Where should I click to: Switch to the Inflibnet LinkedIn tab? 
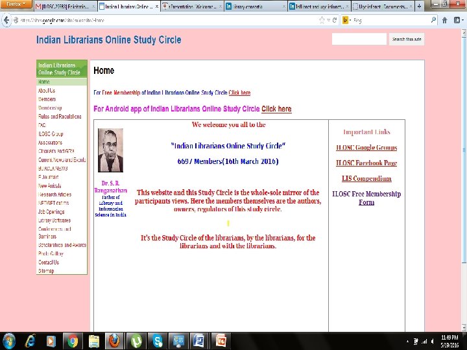coord(319,6)
